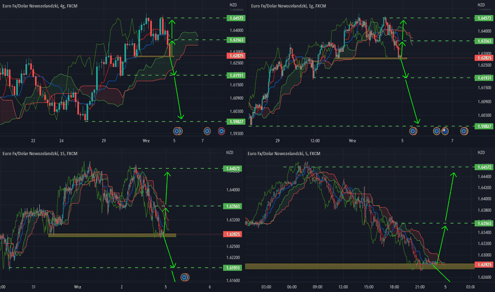Image resolution: width=495 pixels, height=292 pixels.
Task: Select the 1.64572 level label in 15-minute chart
Action: click(x=232, y=169)
